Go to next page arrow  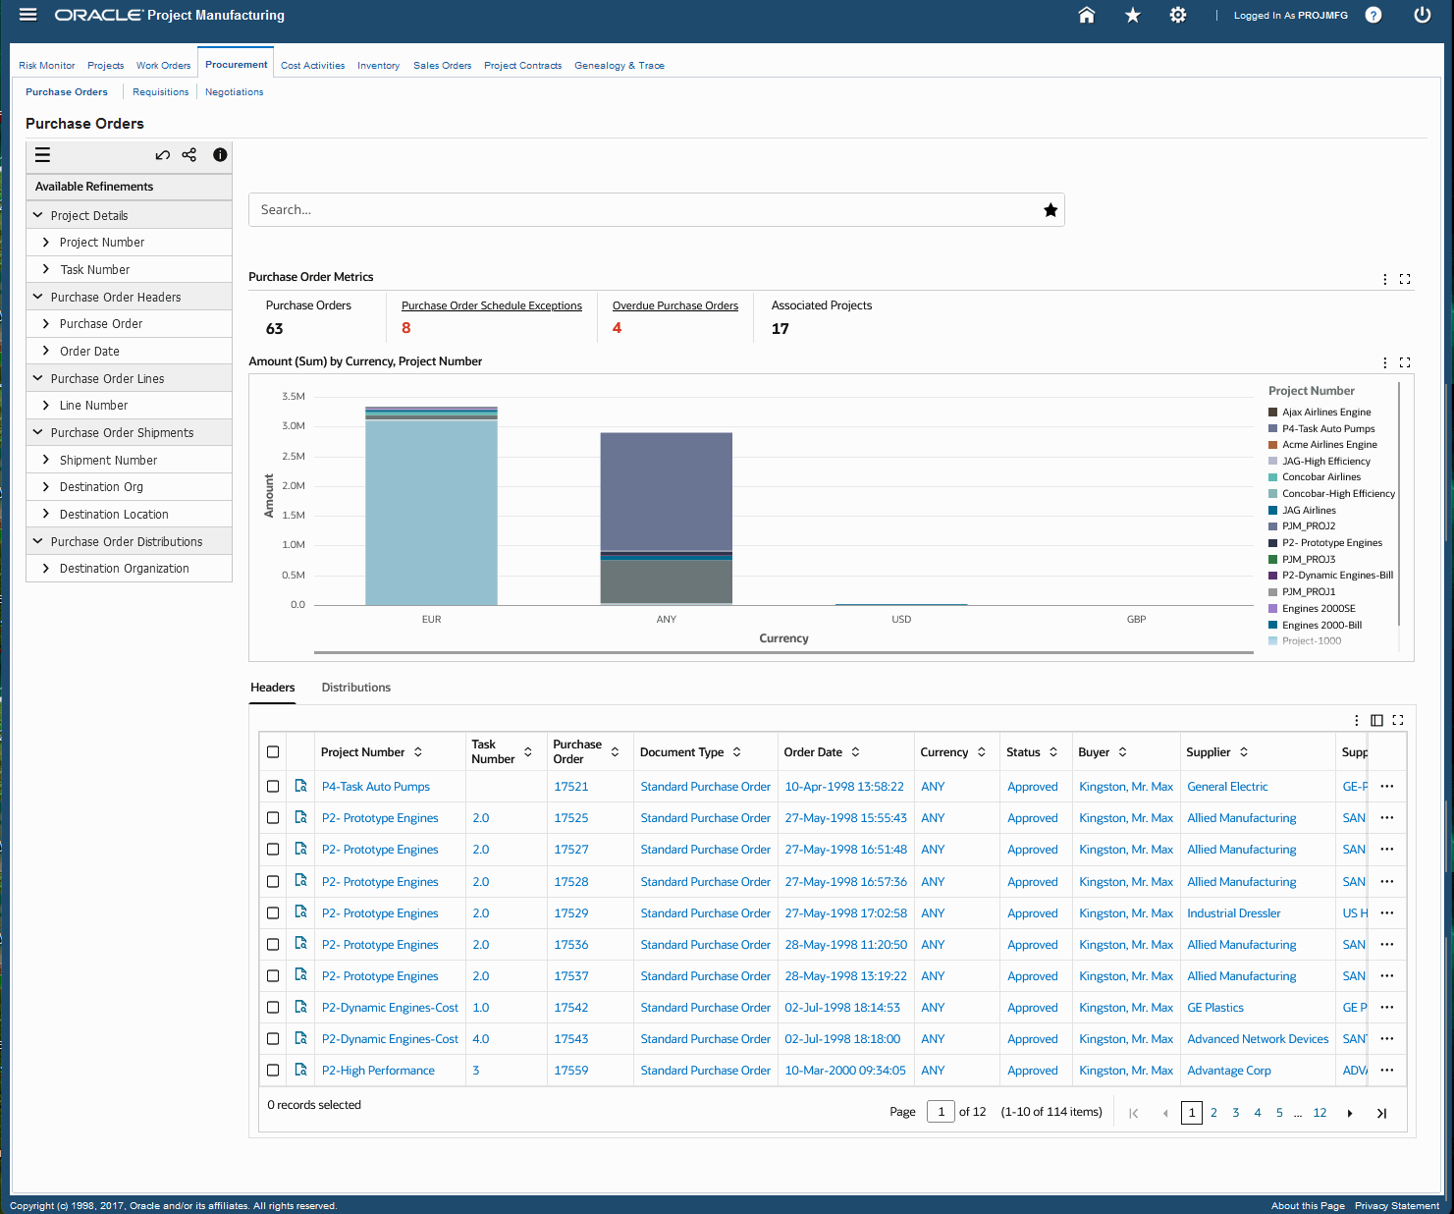[1350, 1113]
